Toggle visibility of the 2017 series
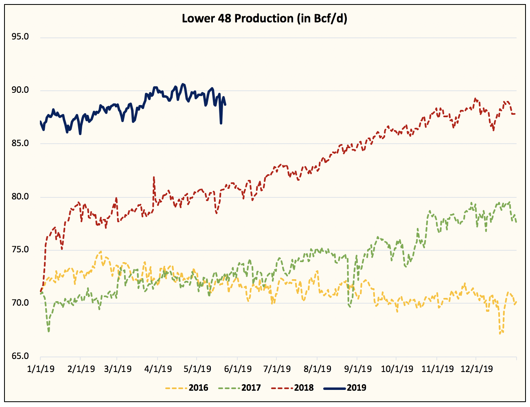 pyautogui.click(x=251, y=388)
